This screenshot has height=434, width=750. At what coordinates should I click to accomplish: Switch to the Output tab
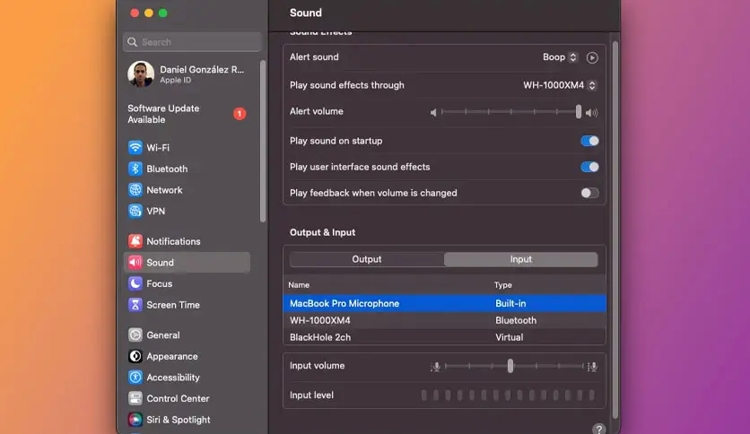[367, 259]
